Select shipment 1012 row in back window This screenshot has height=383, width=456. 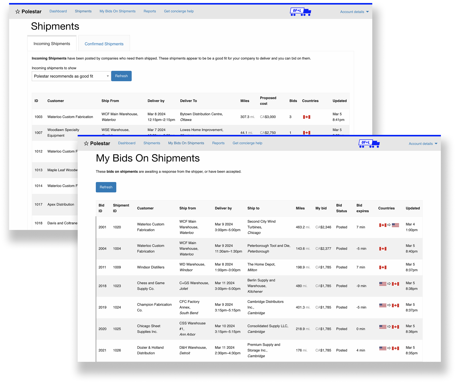[55, 152]
